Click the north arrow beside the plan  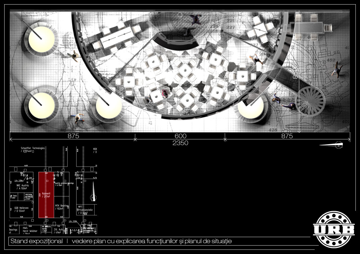pos(331,145)
